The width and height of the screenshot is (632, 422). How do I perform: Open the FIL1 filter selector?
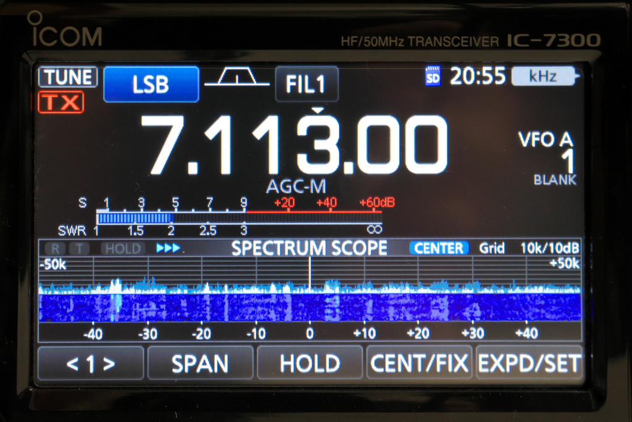coord(307,84)
